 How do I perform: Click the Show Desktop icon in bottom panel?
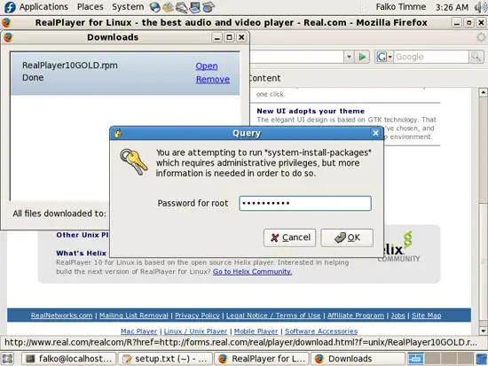(8, 359)
